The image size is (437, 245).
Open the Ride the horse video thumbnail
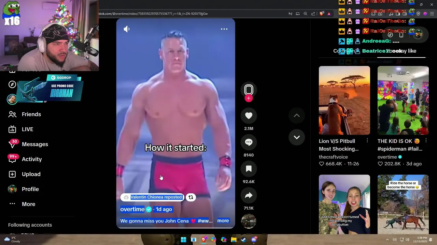[x=403, y=204]
